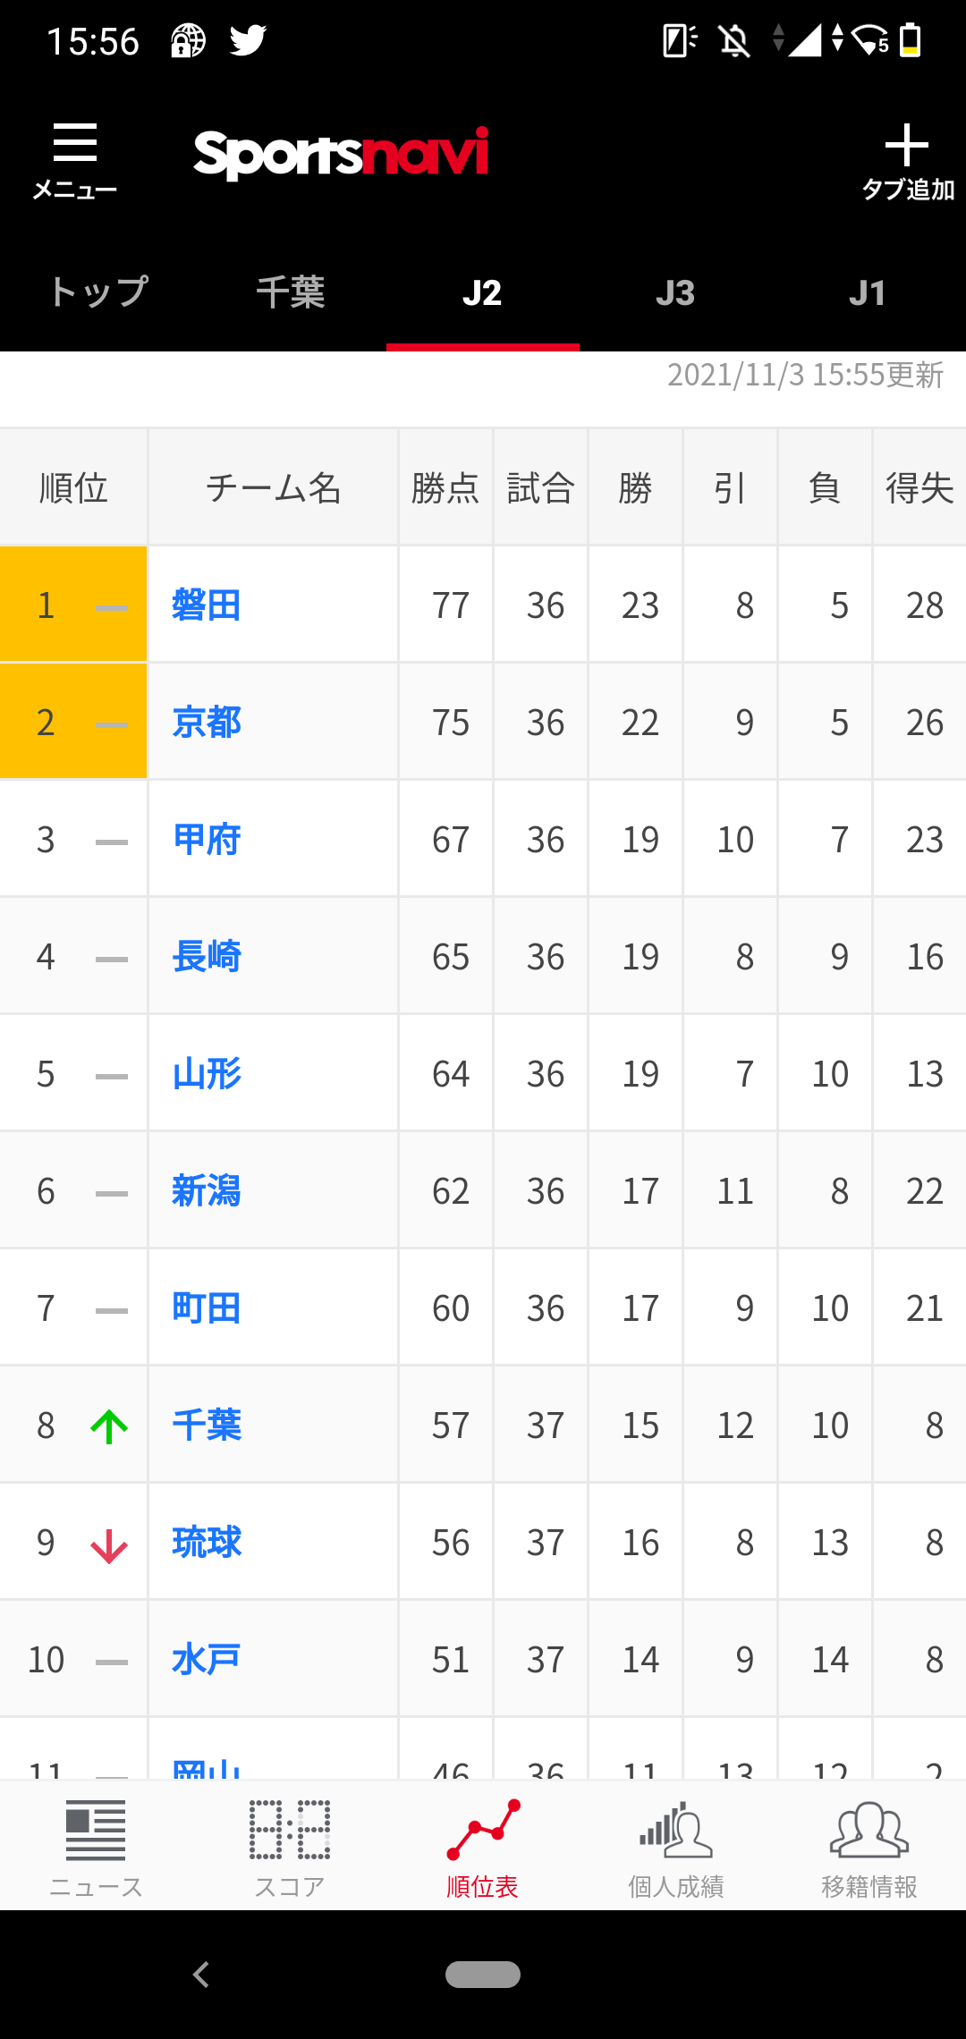Image resolution: width=966 pixels, height=2039 pixels.
Task: Open the 琉球 team link
Action: tap(207, 1543)
